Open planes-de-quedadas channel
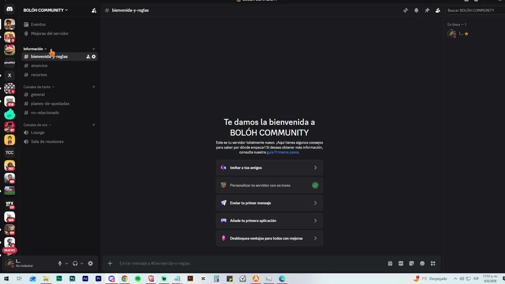This screenshot has height=284, width=505. click(60, 104)
